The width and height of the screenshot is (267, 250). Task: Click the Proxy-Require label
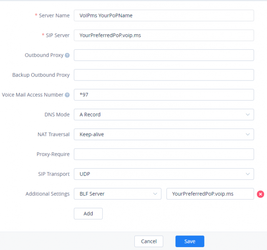(x=53, y=154)
